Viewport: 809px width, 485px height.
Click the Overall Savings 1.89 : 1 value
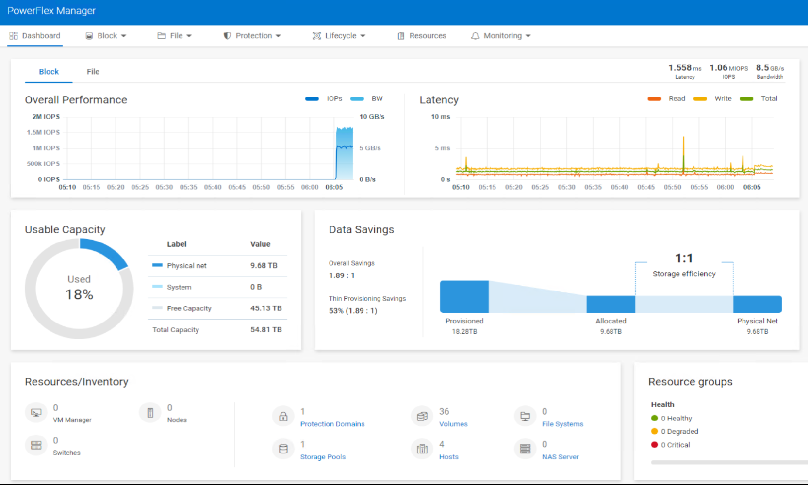pos(342,275)
